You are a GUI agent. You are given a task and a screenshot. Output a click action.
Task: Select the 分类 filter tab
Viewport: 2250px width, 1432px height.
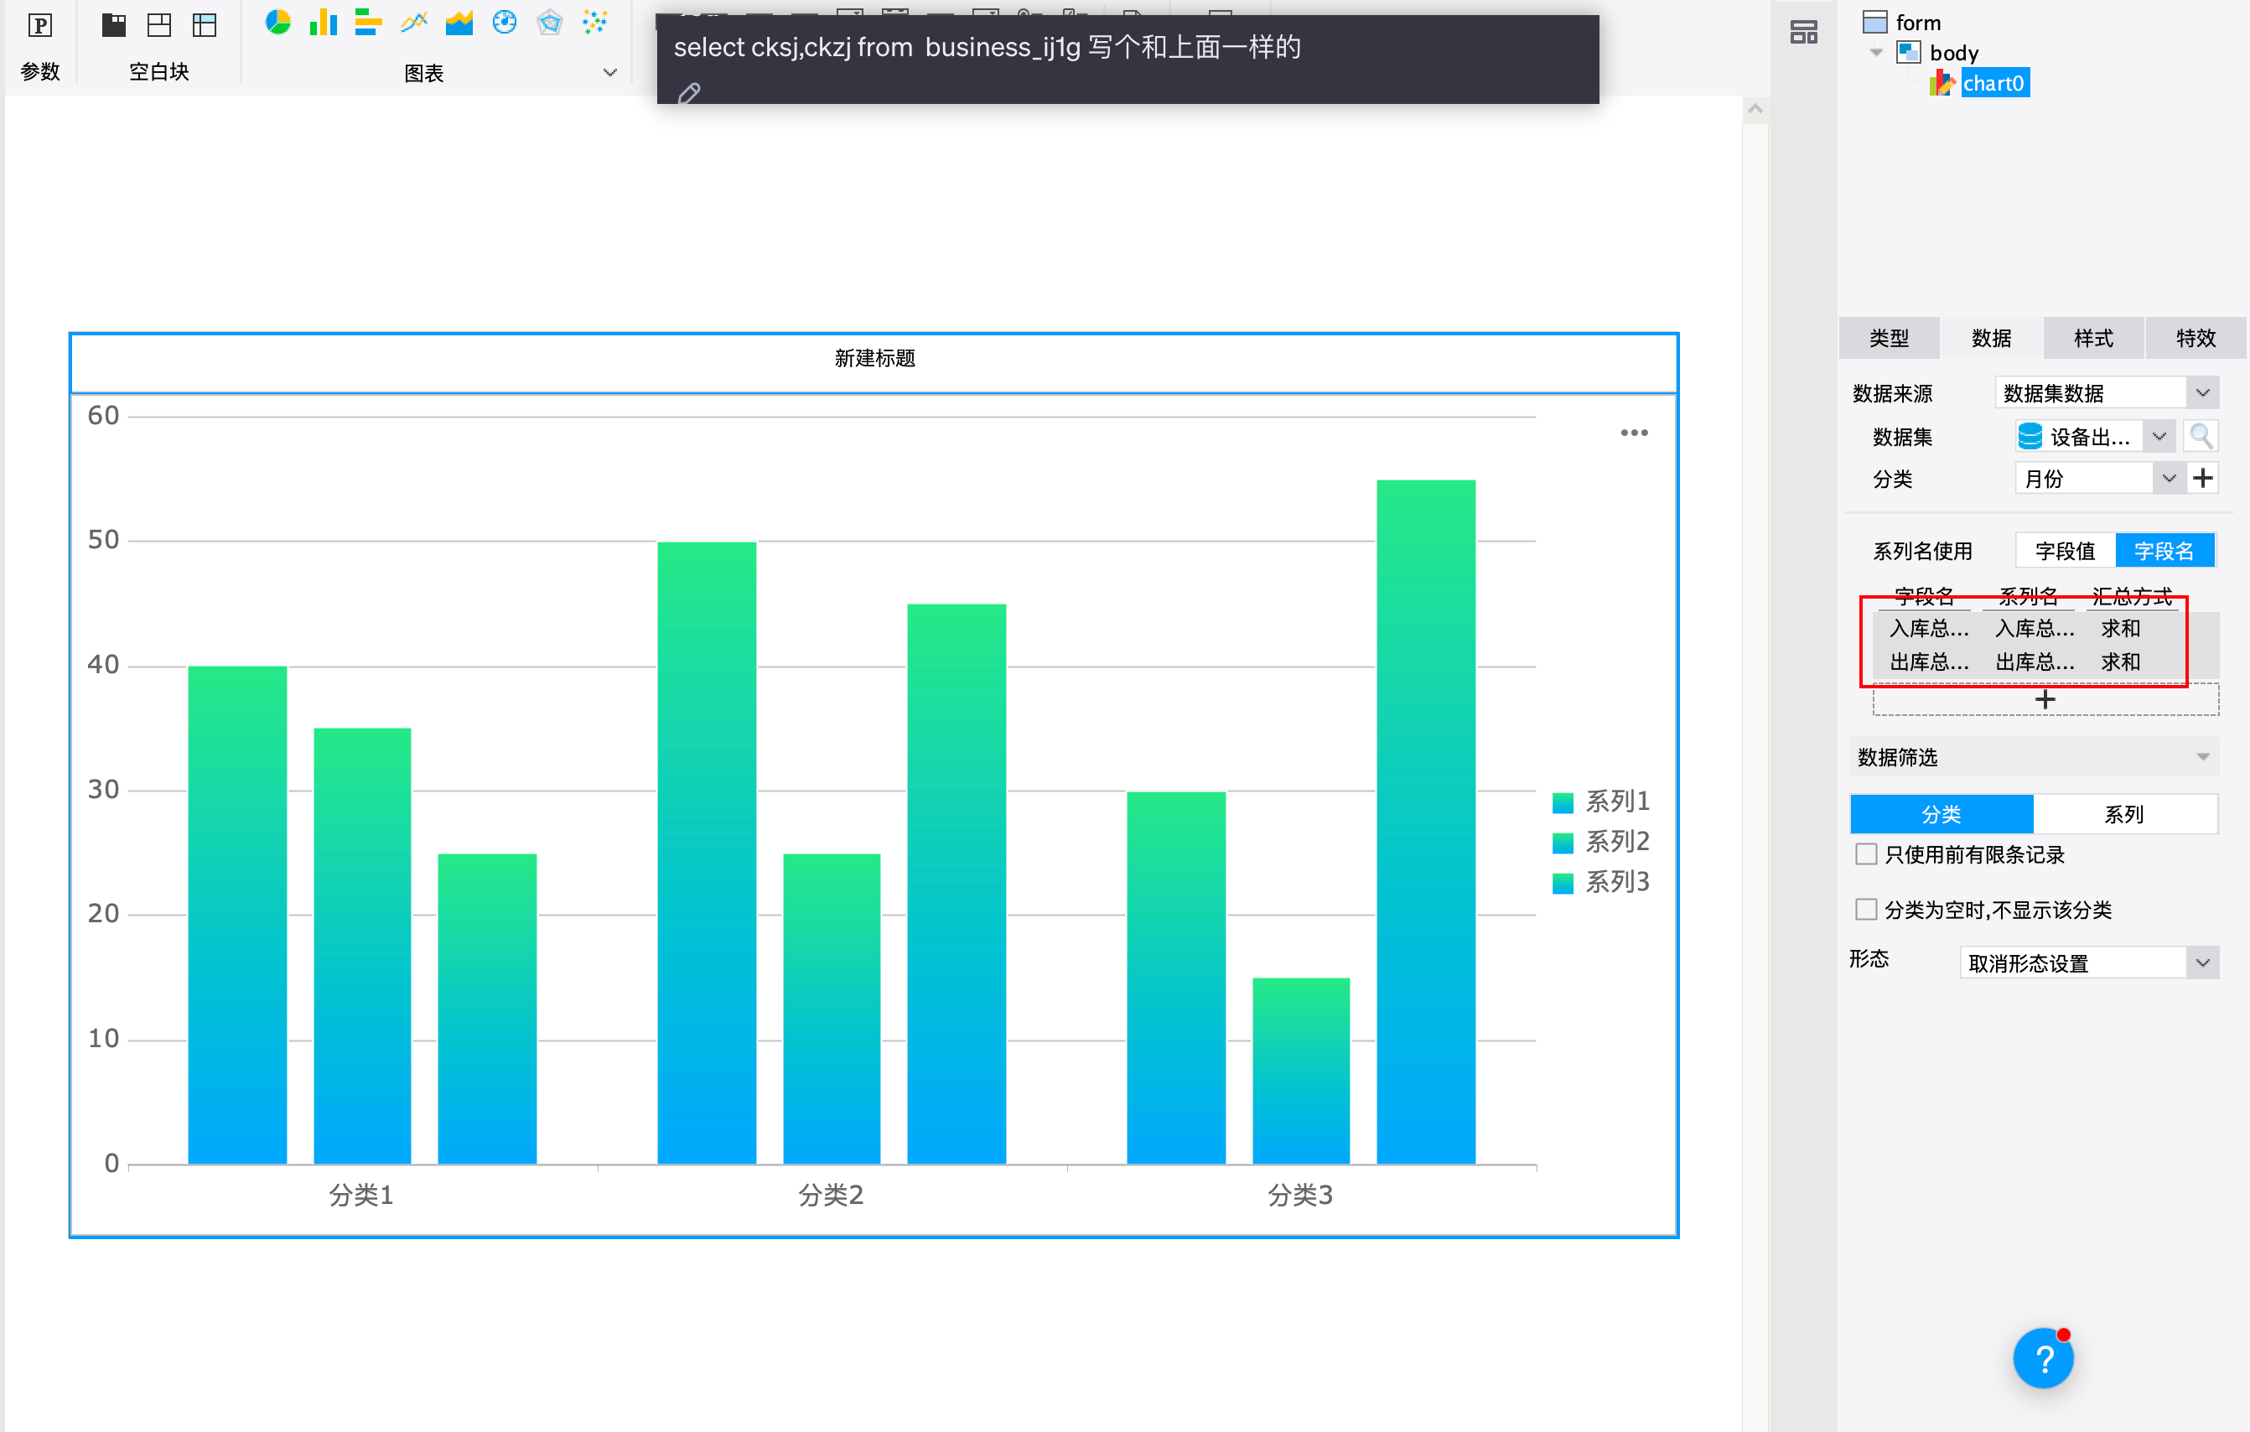pyautogui.click(x=1942, y=814)
